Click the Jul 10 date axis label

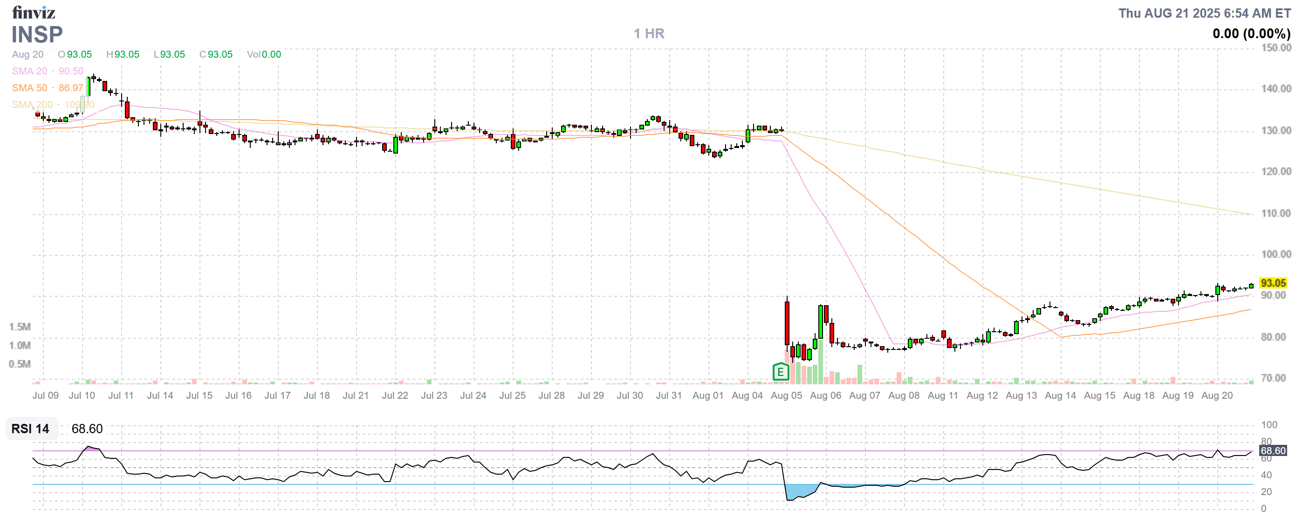point(82,396)
